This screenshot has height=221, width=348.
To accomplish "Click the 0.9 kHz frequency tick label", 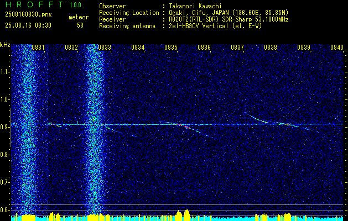I will coord(4,127).
